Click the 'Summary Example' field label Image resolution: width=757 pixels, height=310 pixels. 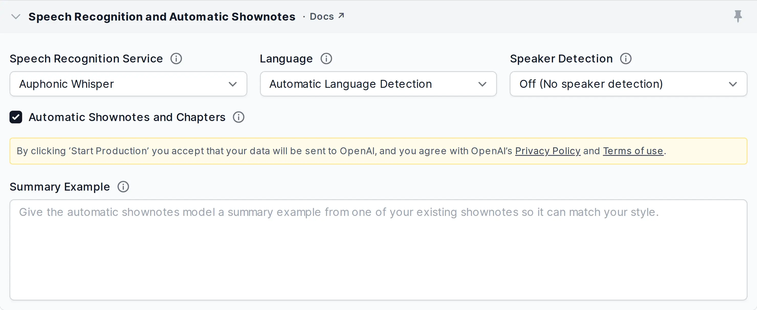coord(60,187)
